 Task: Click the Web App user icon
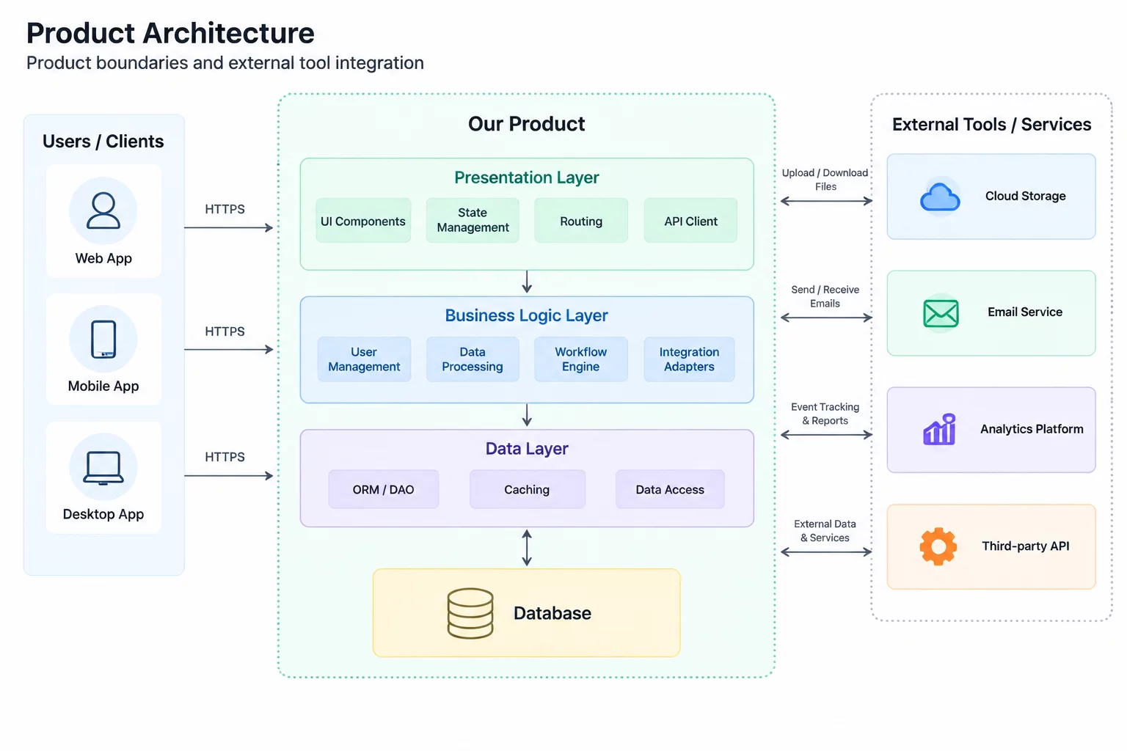tap(103, 210)
